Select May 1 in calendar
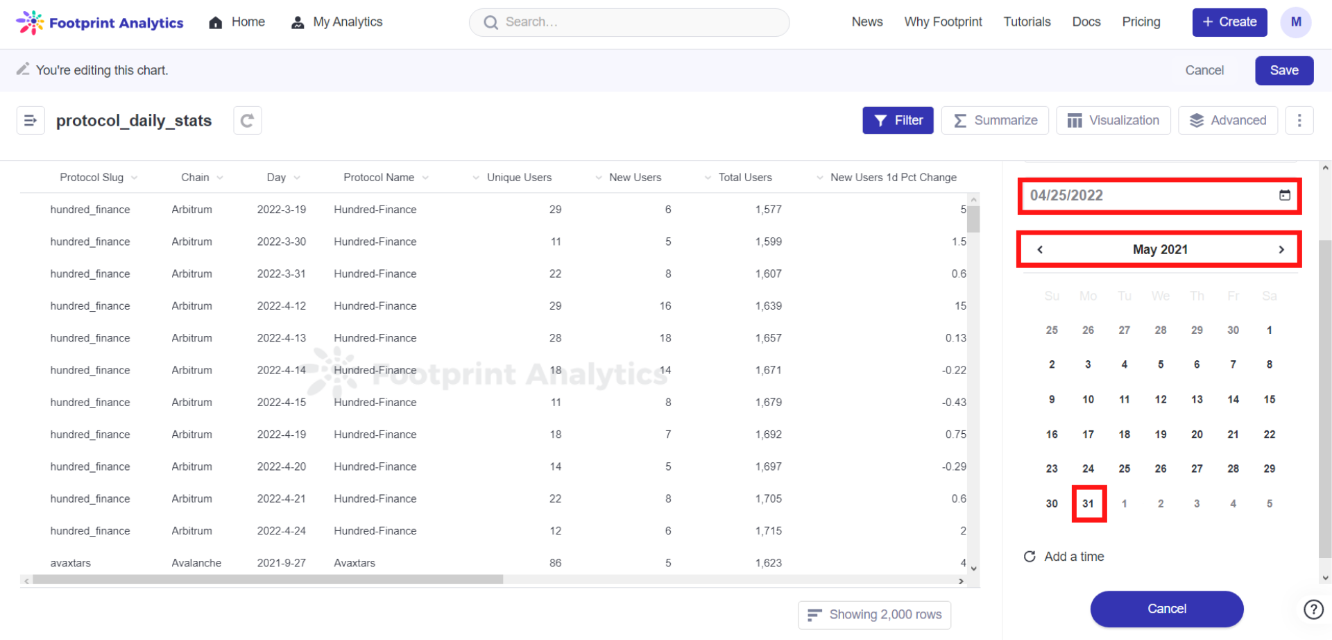Image resolution: width=1332 pixels, height=640 pixels. [1270, 330]
